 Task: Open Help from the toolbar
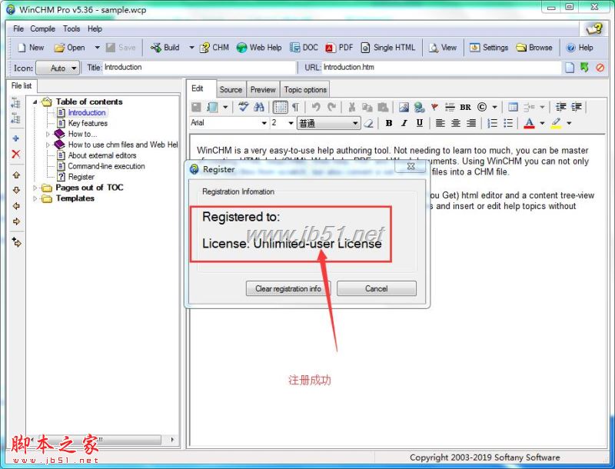point(580,48)
